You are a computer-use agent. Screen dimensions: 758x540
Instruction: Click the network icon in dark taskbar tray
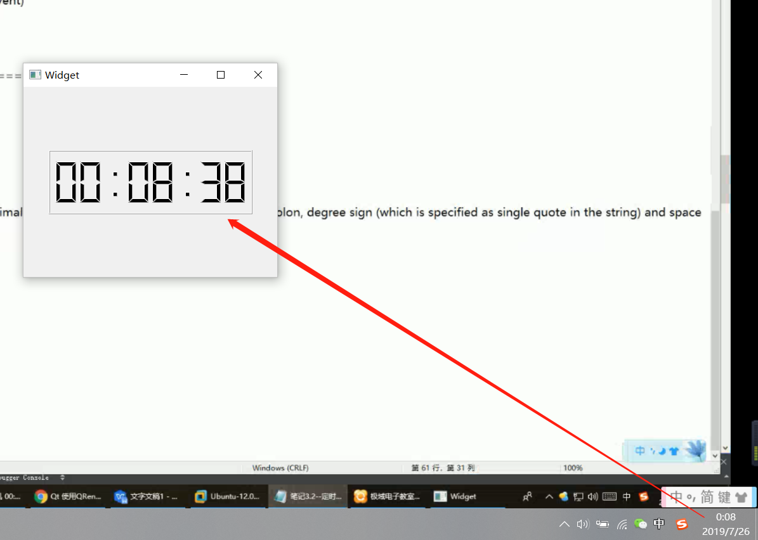tap(578, 496)
